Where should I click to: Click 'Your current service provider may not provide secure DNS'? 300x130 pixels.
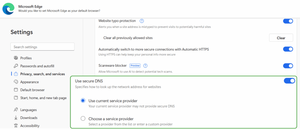pos(131,106)
